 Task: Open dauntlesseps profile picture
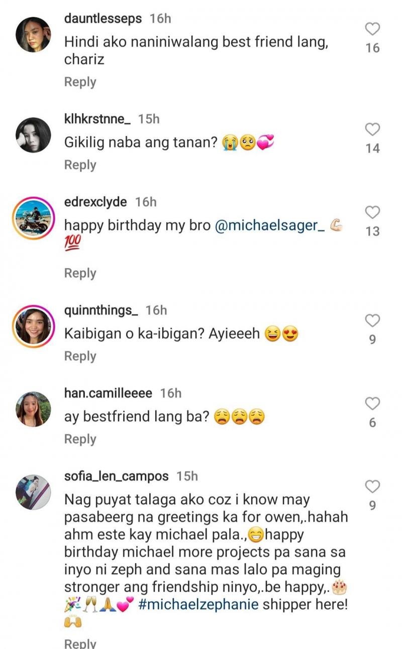33,34
